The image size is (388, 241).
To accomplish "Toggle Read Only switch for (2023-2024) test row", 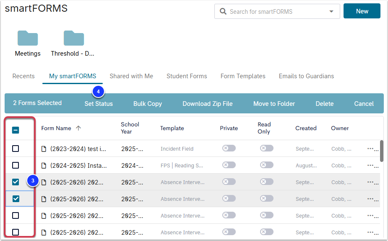I will pyautogui.click(x=266, y=148).
